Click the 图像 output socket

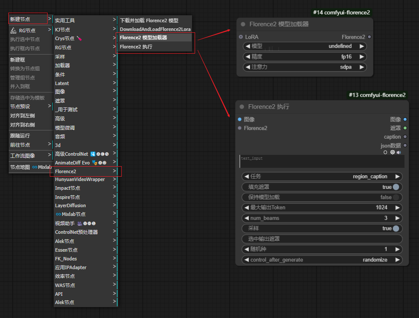[405, 120]
